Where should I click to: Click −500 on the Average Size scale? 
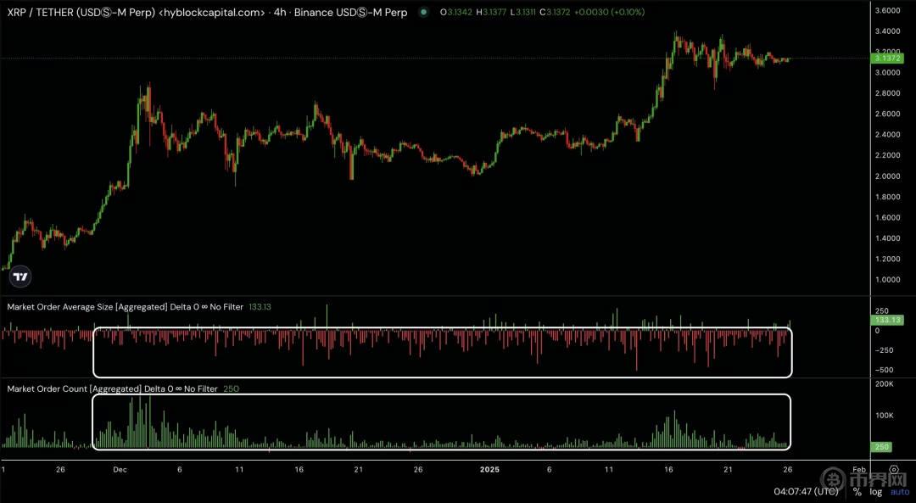(x=884, y=370)
